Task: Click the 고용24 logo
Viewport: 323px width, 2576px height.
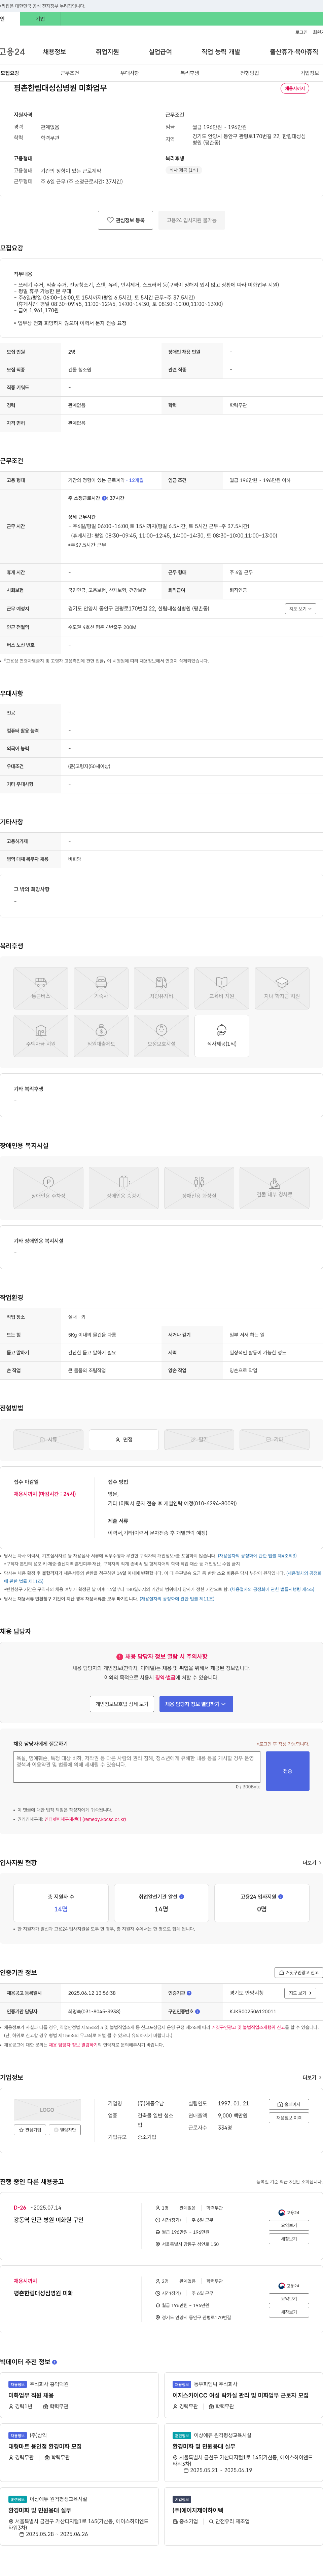Action: tap(12, 52)
